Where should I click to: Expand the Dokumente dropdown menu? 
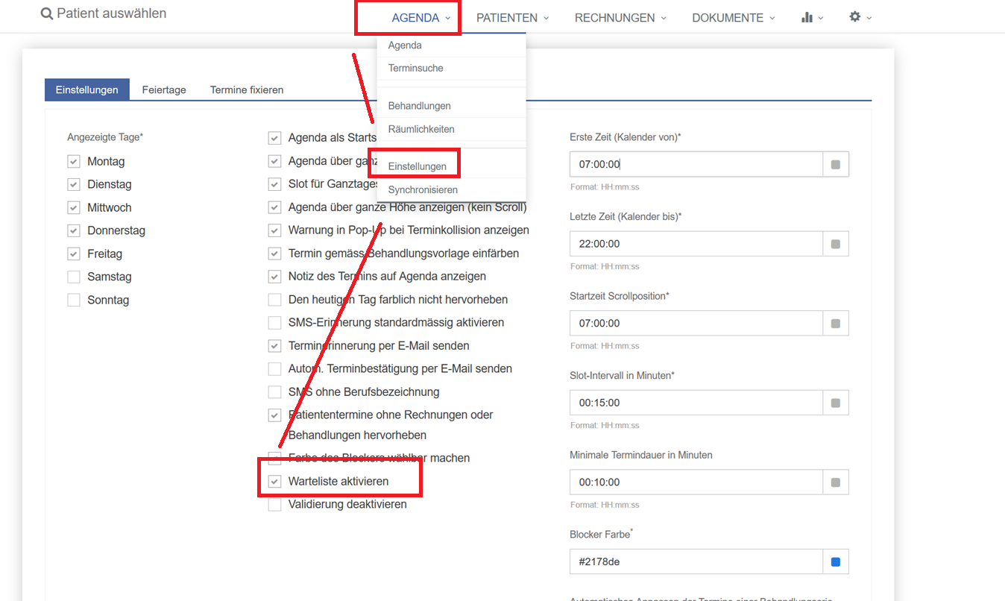tap(733, 18)
